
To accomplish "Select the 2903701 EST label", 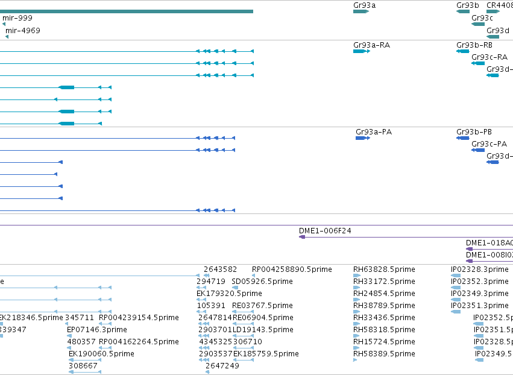I will [215, 330].
